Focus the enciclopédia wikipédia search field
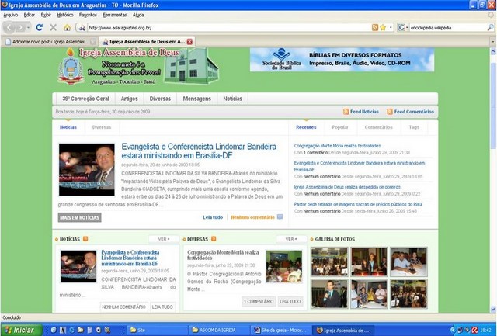The image size is (497, 336). tap(447, 28)
